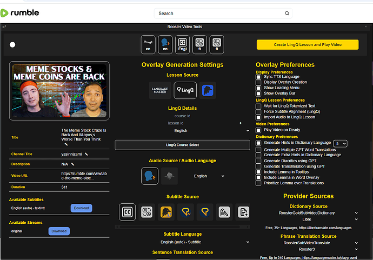Viewport: 373px width, 260px height.
Task: Select the speaking-head text-to-speech audio source
Action: [150, 176]
